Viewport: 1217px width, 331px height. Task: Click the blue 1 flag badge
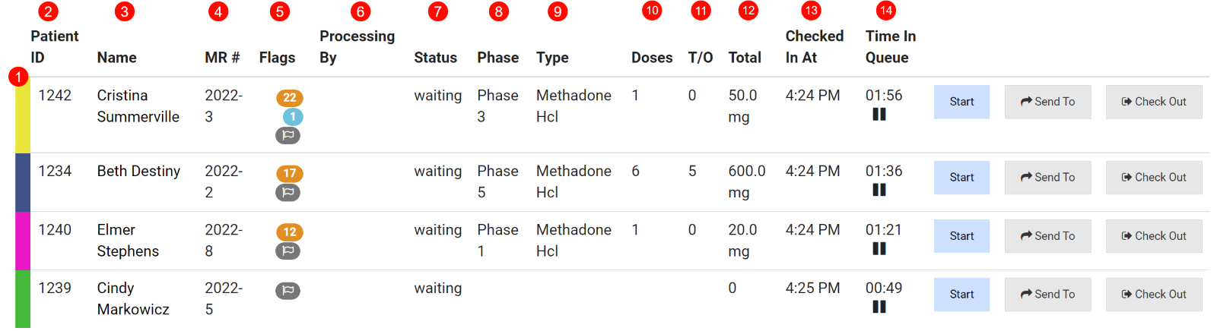pyautogui.click(x=293, y=117)
